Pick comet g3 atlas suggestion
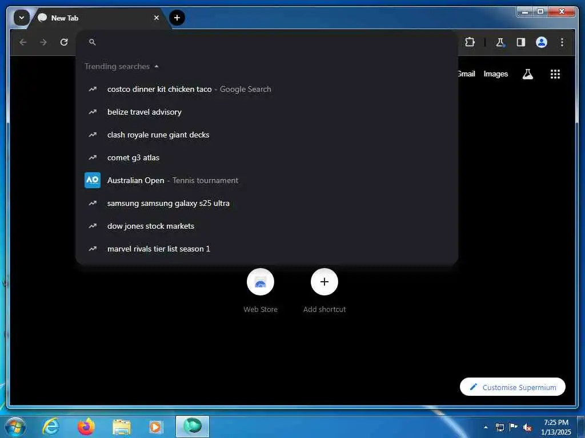Image resolution: width=585 pixels, height=438 pixels. point(267,157)
